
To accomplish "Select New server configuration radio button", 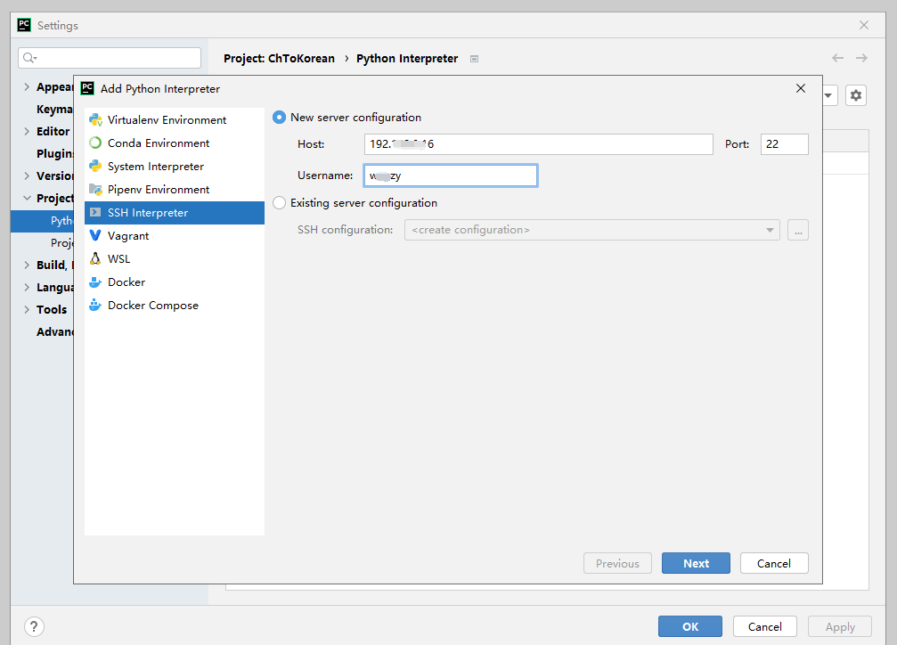I will (279, 118).
